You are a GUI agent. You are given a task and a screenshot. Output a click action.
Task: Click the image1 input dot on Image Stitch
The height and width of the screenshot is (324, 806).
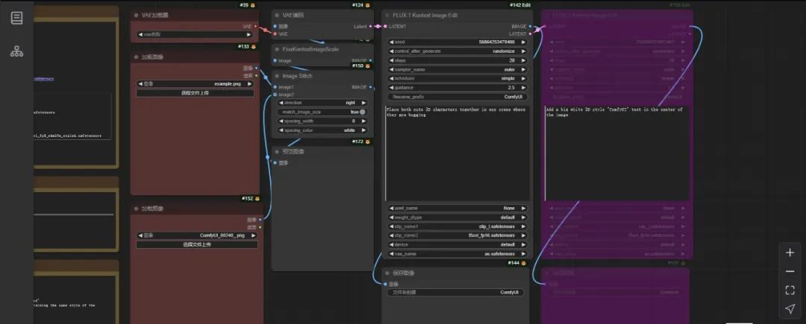point(275,87)
